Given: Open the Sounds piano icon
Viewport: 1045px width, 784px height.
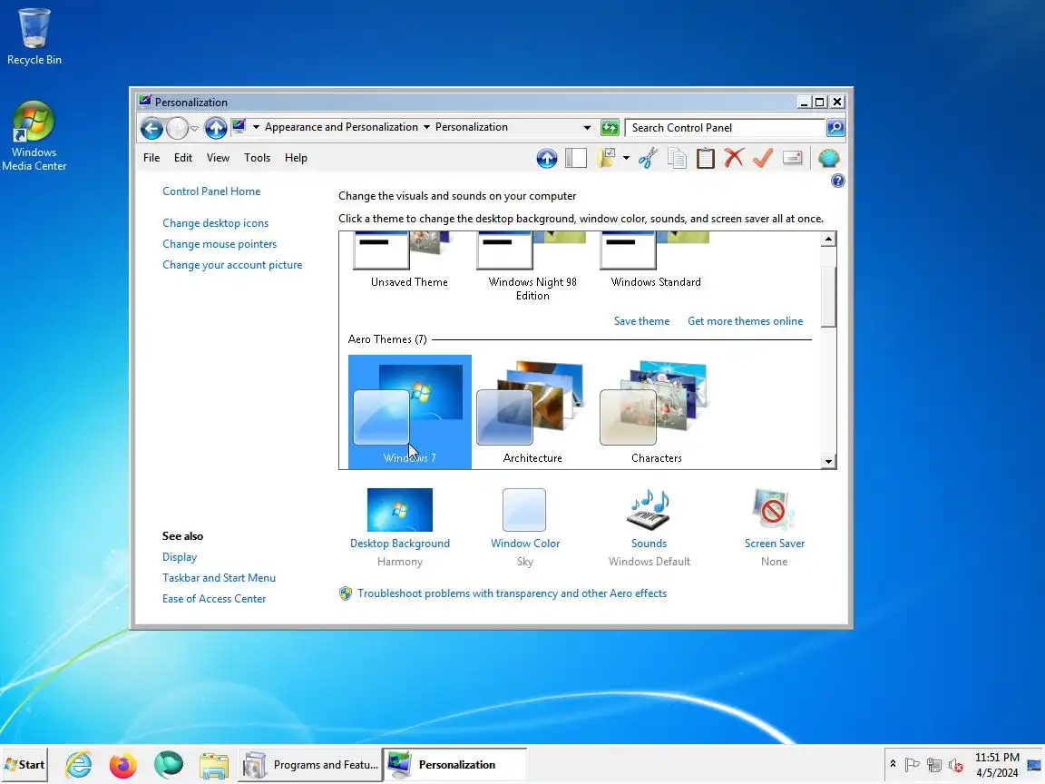Looking at the screenshot, I should point(649,510).
